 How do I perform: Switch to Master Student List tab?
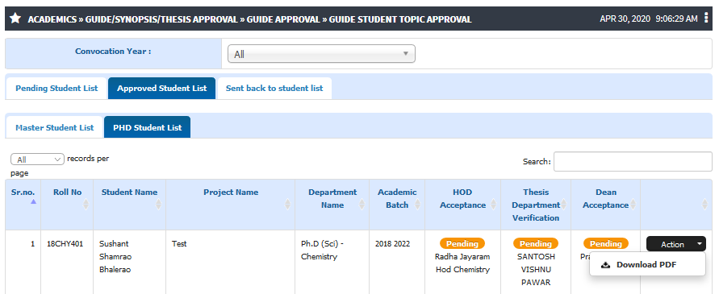(x=55, y=128)
